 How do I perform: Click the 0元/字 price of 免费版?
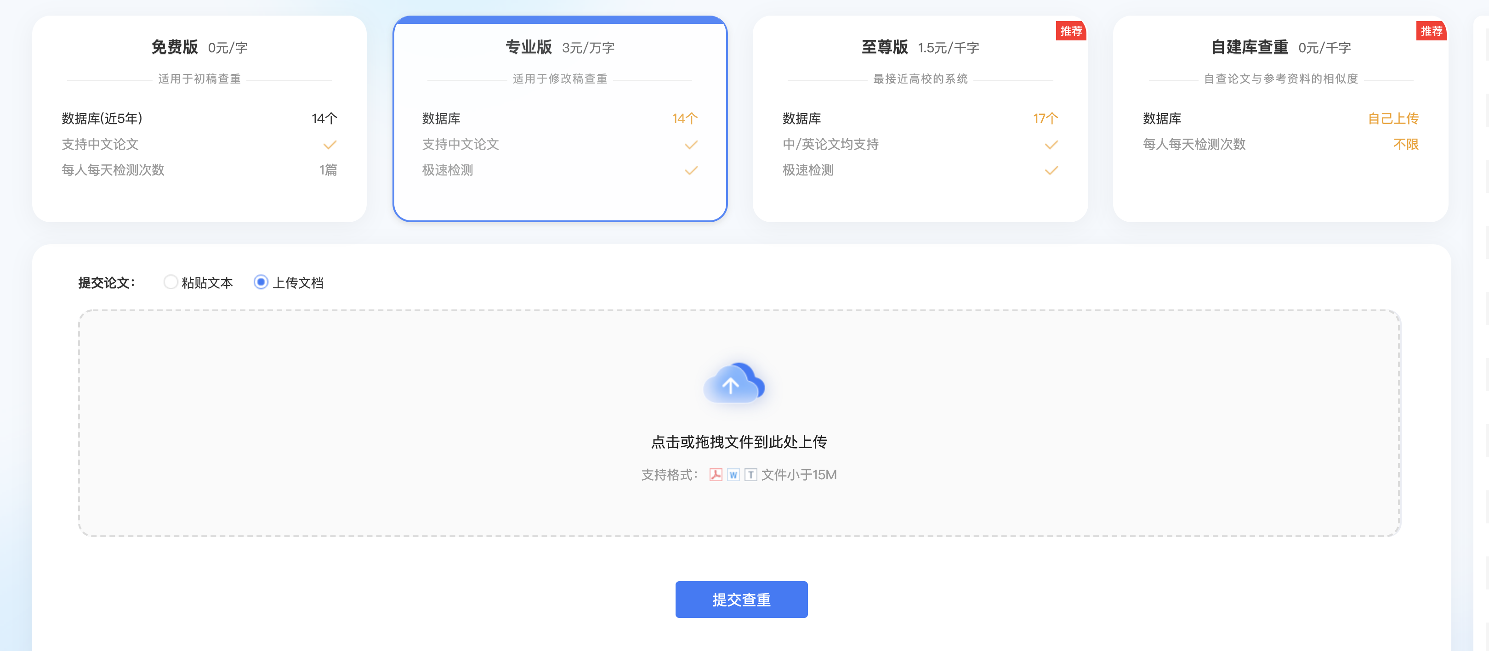coord(228,48)
